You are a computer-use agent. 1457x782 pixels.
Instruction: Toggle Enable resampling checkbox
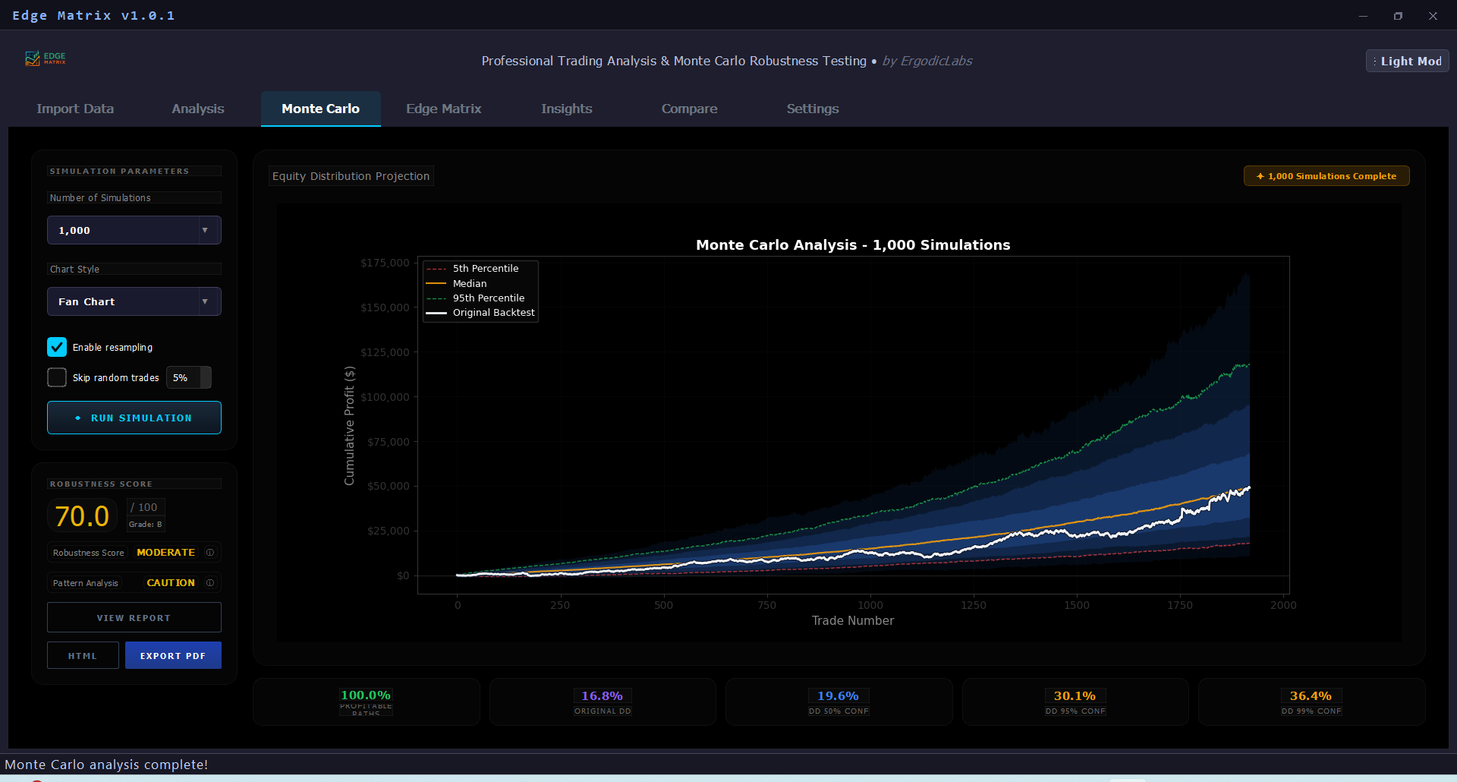click(x=57, y=347)
